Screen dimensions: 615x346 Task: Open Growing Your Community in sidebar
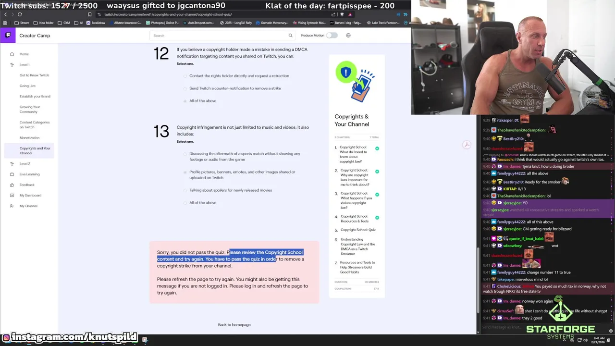30,109
